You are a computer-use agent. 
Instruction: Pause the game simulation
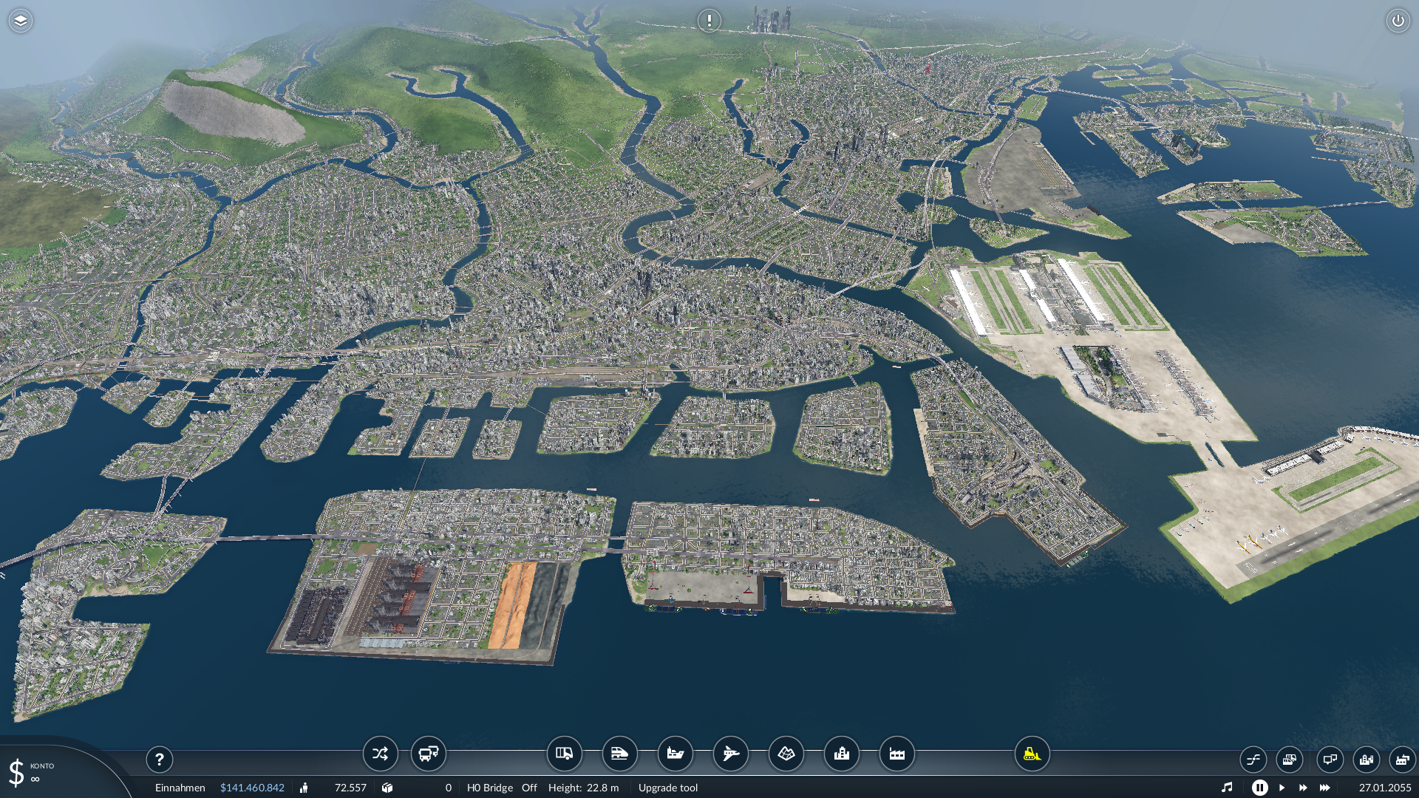[1260, 788]
